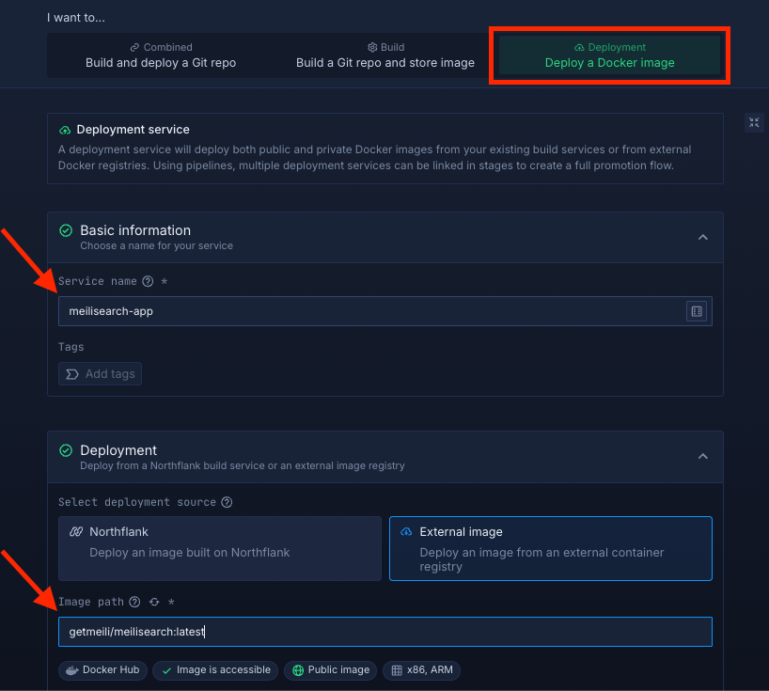Click the Image path help icon

coord(134,602)
